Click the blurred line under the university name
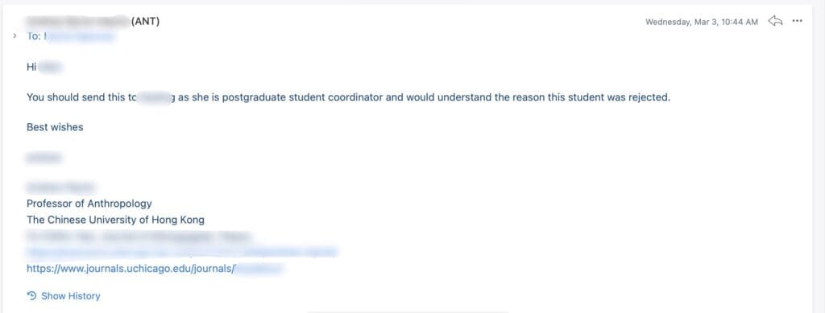The image size is (825, 313). (139, 237)
